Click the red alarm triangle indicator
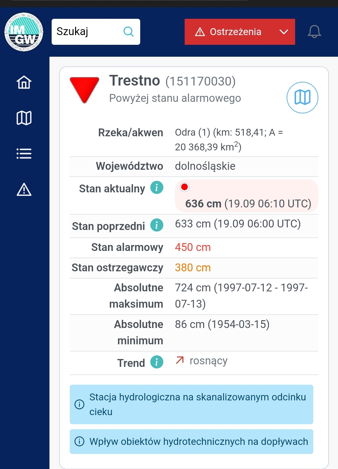Screen dimensions: 338x469 [x=84, y=89]
